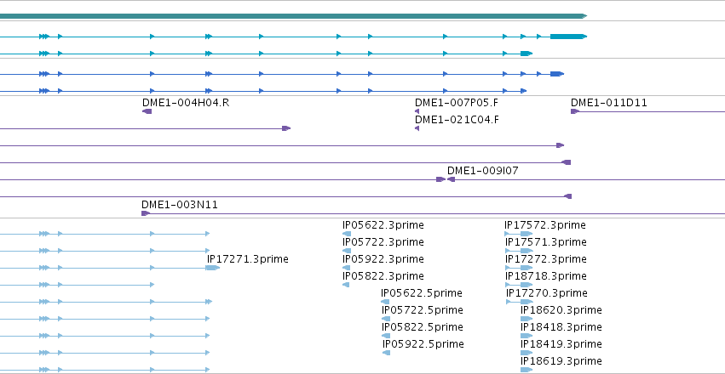The height and width of the screenshot is (374, 725).
Task: Click the thick teal terminal exon block
Action: [568, 37]
